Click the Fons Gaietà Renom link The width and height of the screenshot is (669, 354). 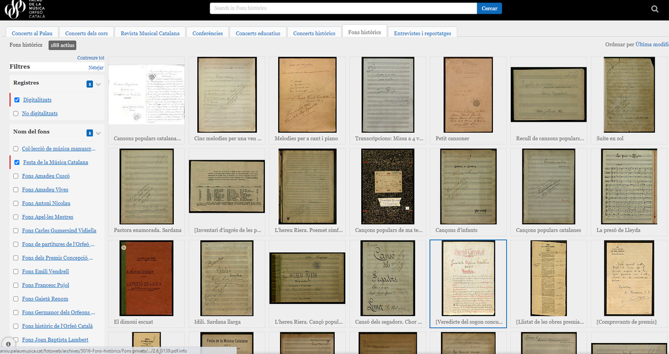coord(45,299)
